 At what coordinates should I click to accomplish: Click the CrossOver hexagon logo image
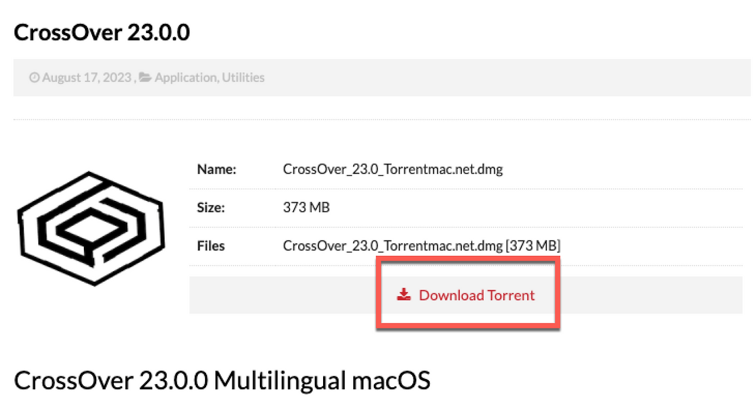[x=90, y=228]
